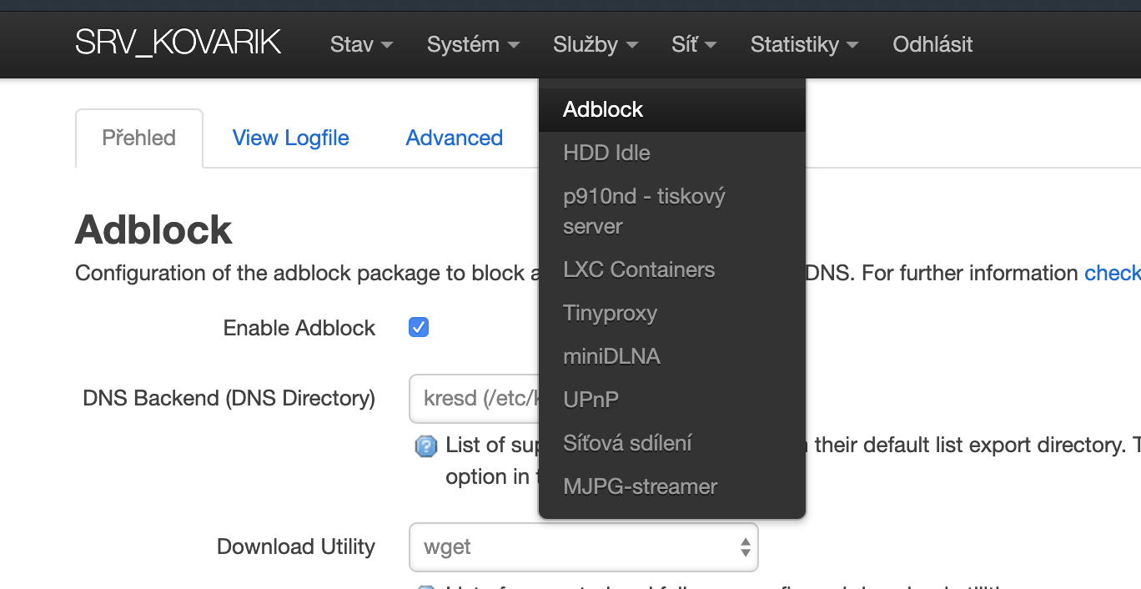The height and width of the screenshot is (589, 1141).
Task: Toggle the Enable Adblock checkbox
Action: pos(419,327)
